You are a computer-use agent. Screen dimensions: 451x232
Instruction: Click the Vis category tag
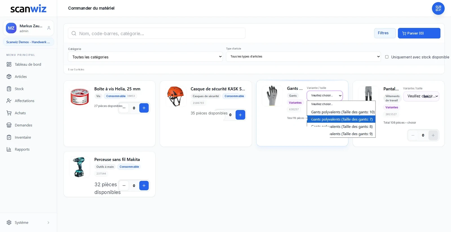(98, 96)
